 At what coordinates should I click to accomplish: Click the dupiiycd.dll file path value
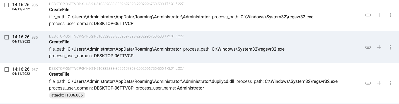(151, 81)
